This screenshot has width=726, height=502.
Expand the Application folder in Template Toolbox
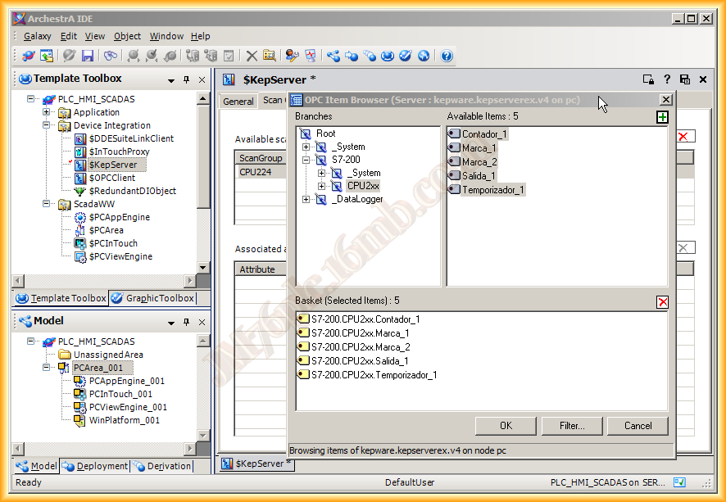(x=47, y=112)
